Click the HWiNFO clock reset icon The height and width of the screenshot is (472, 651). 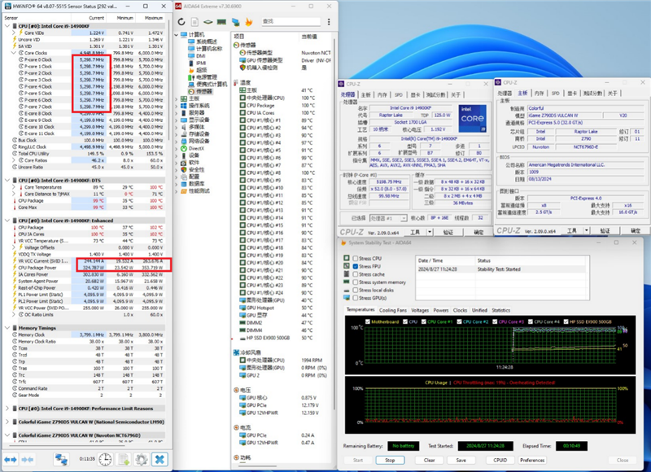(106, 460)
